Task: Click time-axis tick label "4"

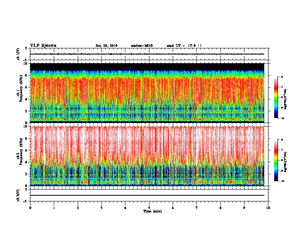Action: pos(125,208)
